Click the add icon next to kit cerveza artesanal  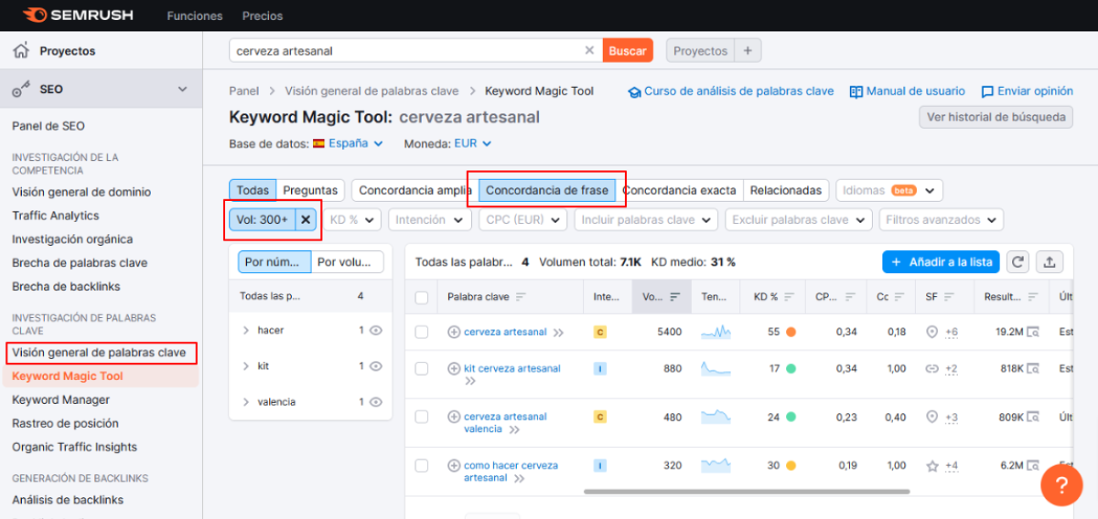coord(454,368)
